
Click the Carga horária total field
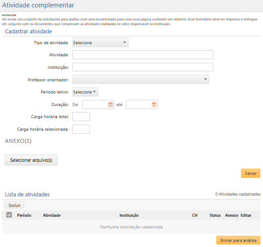click(81, 117)
